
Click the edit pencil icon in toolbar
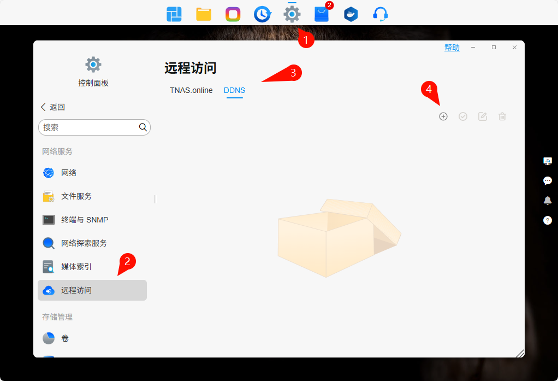tap(483, 116)
